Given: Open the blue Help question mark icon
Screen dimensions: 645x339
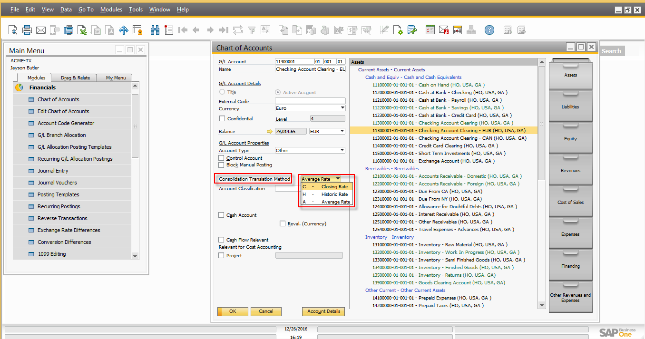Looking at the screenshot, I should (x=489, y=30).
